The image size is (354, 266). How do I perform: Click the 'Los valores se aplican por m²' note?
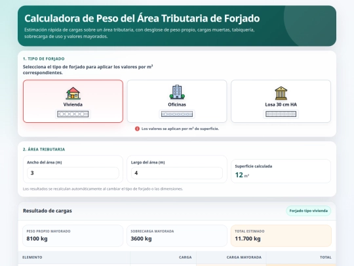[x=180, y=129]
